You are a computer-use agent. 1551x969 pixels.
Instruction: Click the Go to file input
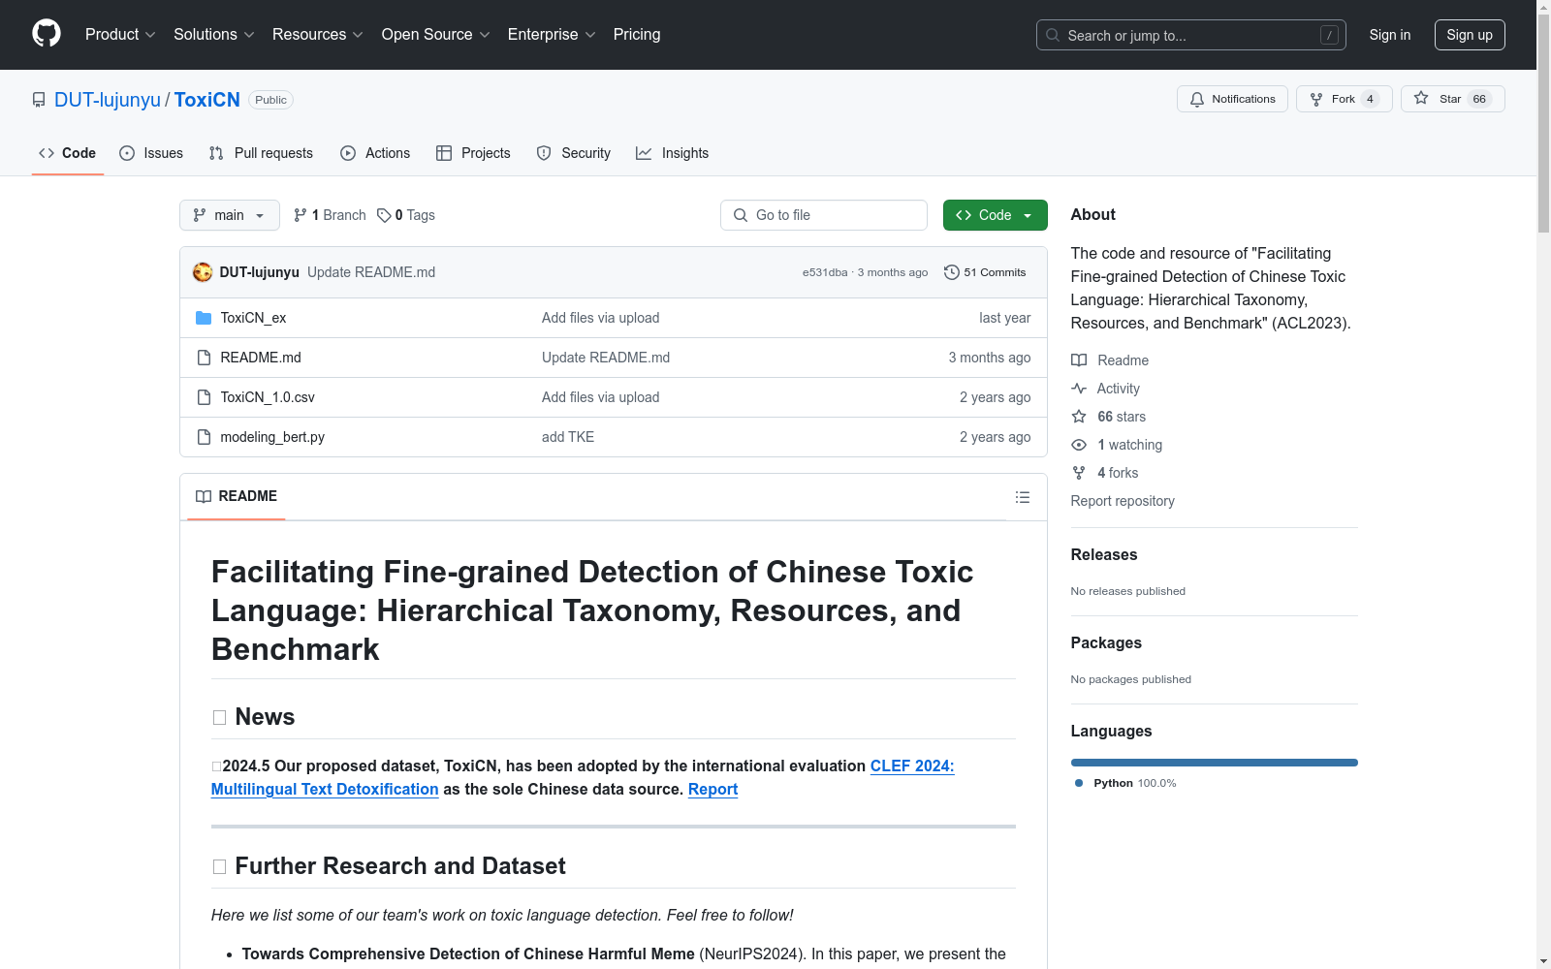(x=824, y=215)
